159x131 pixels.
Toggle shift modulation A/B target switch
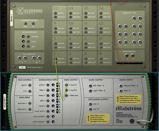pyautogui.click(x=57, y=100)
